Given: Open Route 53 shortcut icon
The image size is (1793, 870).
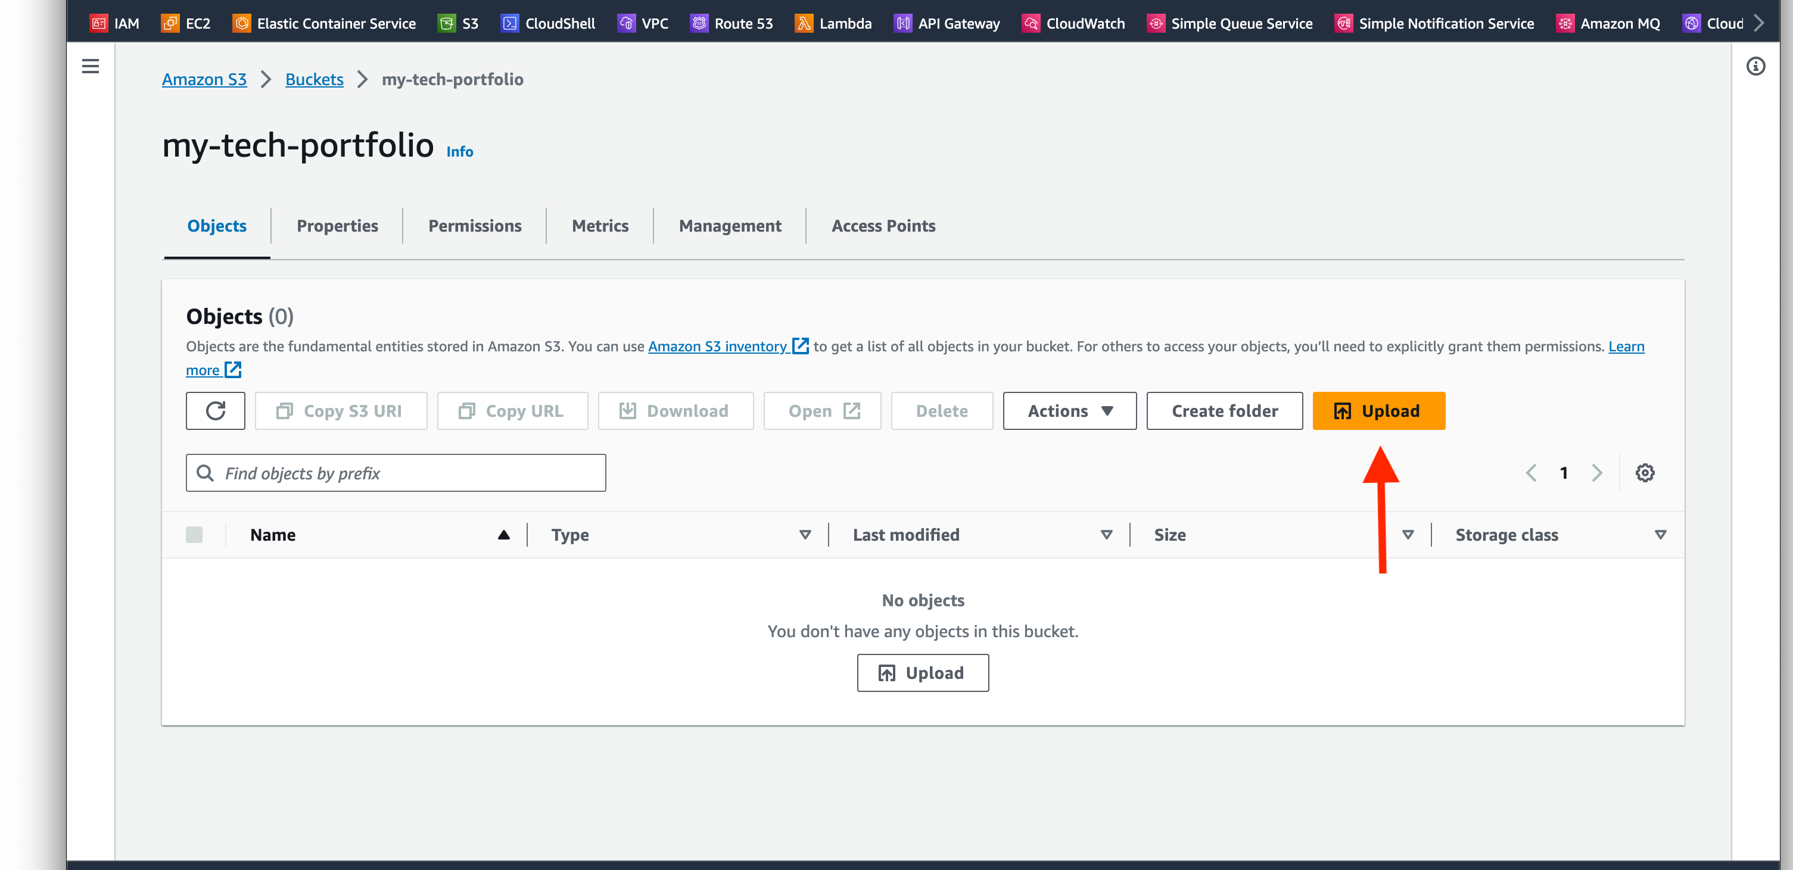Looking at the screenshot, I should click(699, 23).
